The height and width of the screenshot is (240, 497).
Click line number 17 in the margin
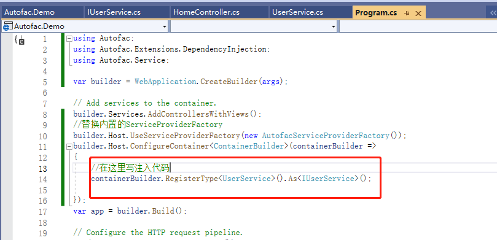coord(43,212)
